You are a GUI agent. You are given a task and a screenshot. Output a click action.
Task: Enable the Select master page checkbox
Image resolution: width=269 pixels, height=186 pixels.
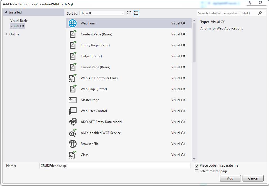(x=197, y=171)
